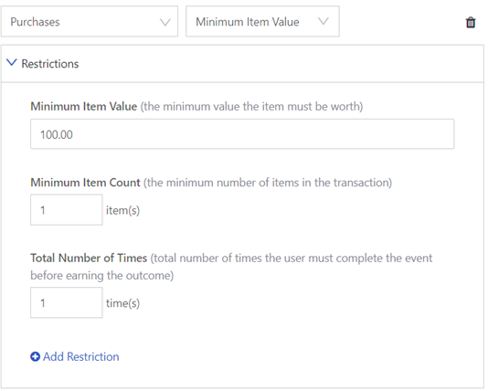Click the bold Minimum Item Count label
Screen dimensions: 488x391
[85, 183]
